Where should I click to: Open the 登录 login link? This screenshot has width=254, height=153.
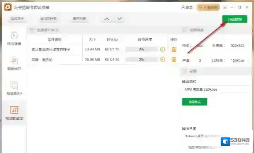coord(187,7)
